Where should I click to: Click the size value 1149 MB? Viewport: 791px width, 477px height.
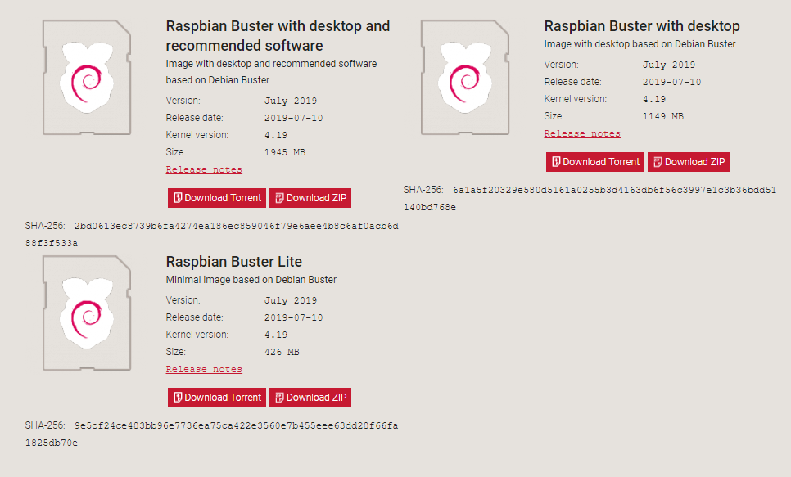663,116
